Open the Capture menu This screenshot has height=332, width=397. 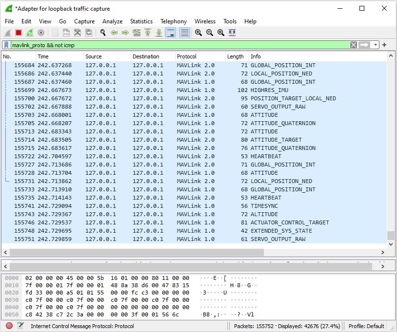pos(84,21)
